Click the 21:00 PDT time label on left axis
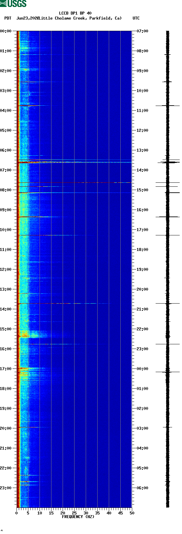 [6, 448]
